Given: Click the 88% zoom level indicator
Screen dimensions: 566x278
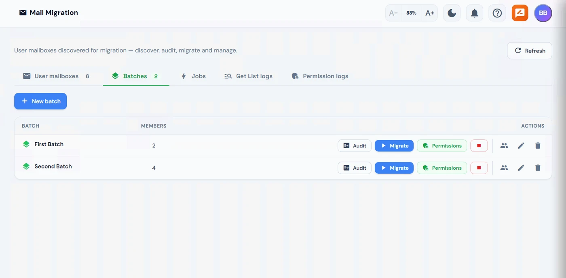Looking at the screenshot, I should pyautogui.click(x=412, y=13).
